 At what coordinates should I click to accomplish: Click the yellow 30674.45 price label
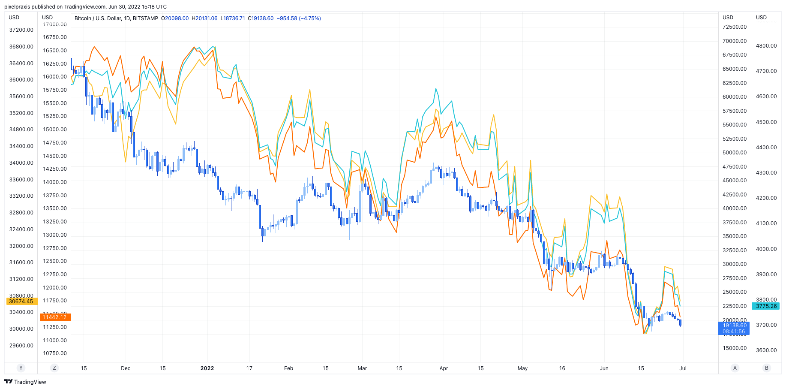pyautogui.click(x=21, y=302)
